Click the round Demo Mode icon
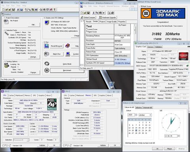Screen dimensions: 190x152 [47, 64]
